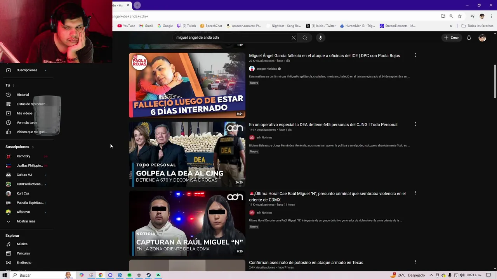The width and height of the screenshot is (497, 279).
Task: Expand Suscripciones section header chevron
Action: [33, 147]
